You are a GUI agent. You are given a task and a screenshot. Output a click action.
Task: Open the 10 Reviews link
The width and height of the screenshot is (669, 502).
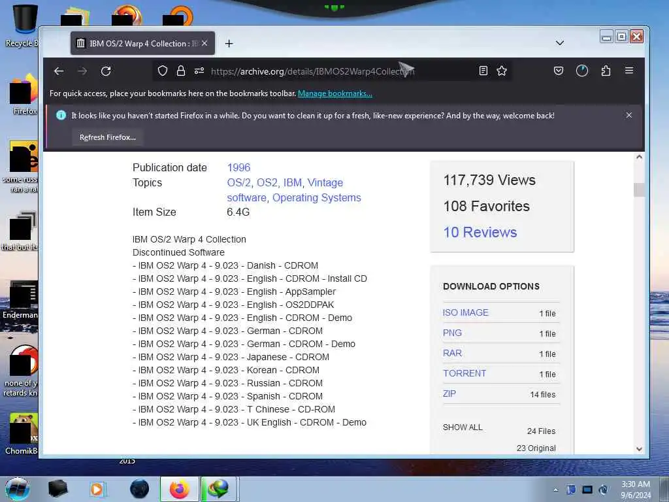pos(480,232)
